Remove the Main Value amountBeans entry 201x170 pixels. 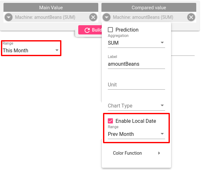(93, 17)
